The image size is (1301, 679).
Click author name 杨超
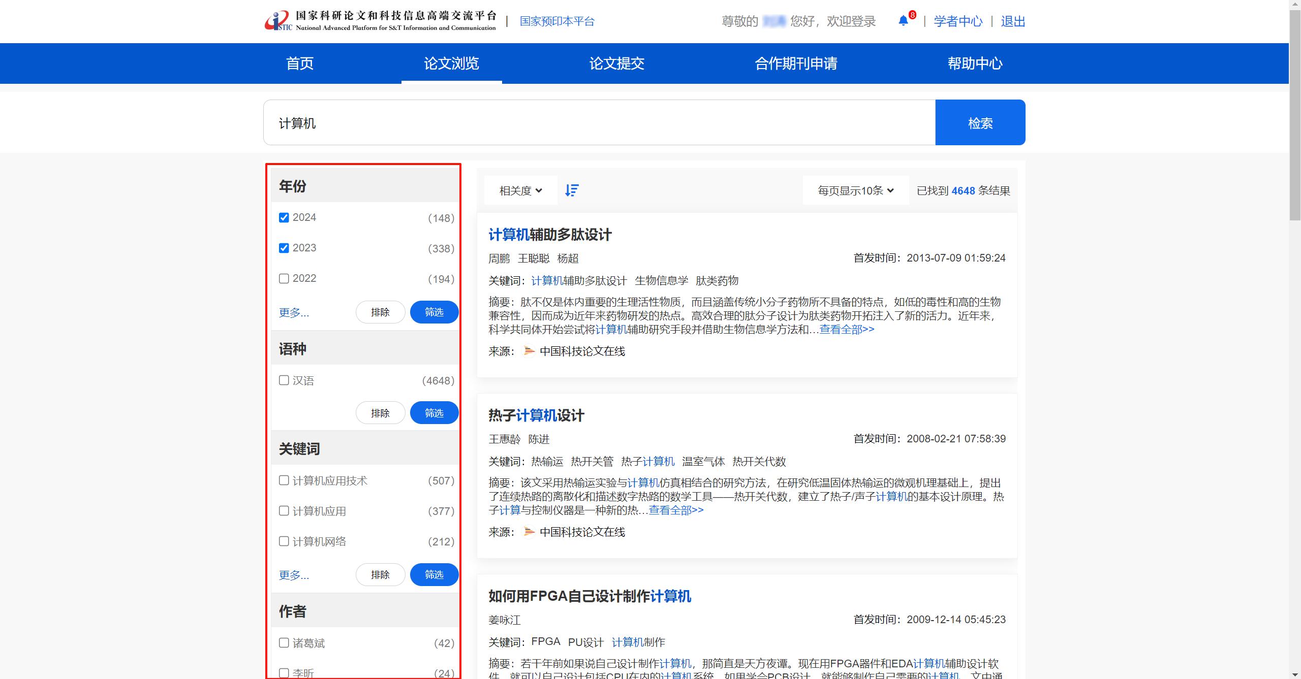tap(568, 258)
